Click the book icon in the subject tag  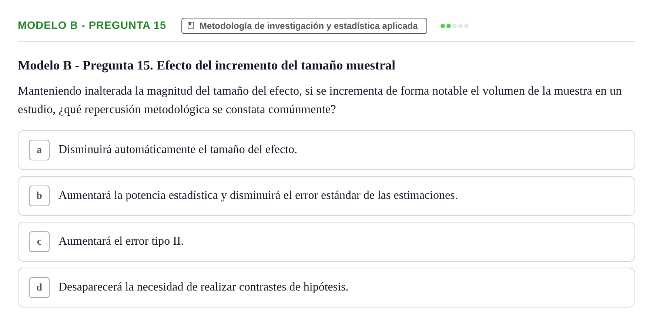[191, 26]
